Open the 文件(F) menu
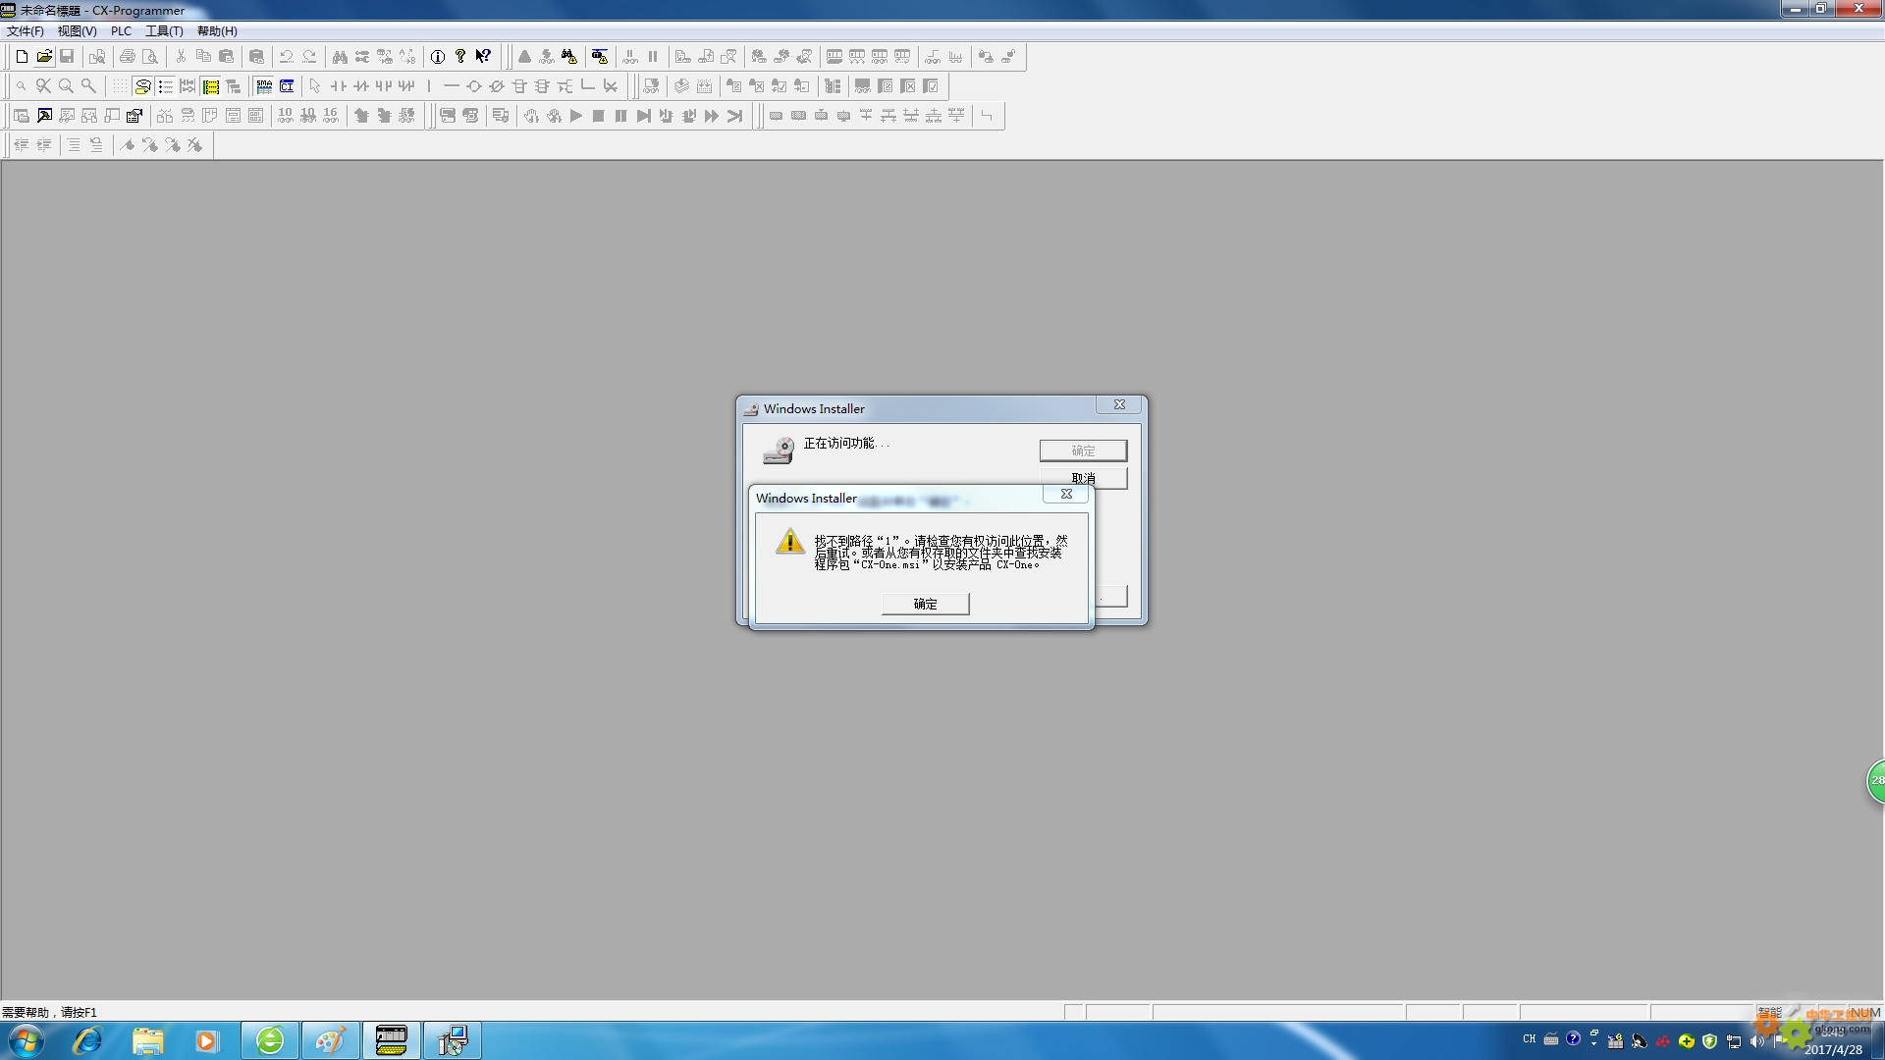The image size is (1885, 1060). tap(25, 31)
